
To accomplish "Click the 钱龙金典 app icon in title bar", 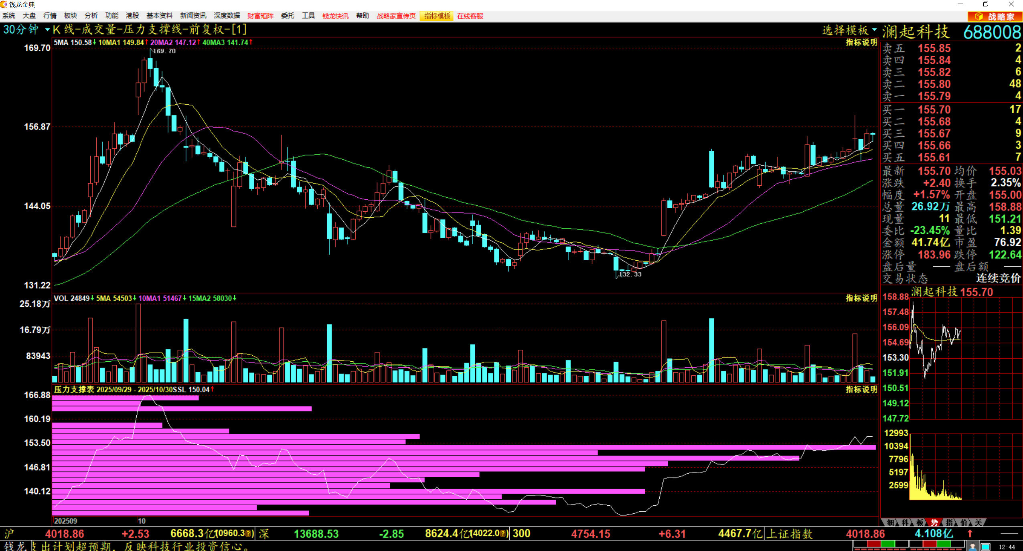I will click(x=4, y=4).
